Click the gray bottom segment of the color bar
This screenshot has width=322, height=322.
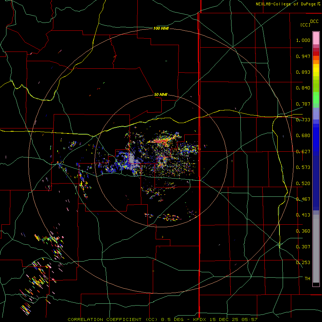[x=316, y=249]
